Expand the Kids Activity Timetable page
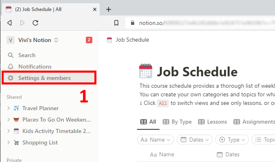The height and width of the screenshot is (162, 275). 8,131
